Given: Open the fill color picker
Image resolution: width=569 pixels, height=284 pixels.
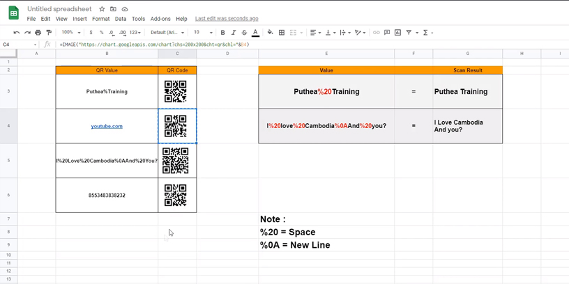Looking at the screenshot, I should point(270,33).
